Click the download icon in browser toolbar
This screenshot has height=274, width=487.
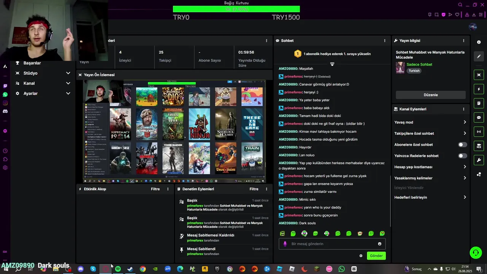click(x=474, y=14)
